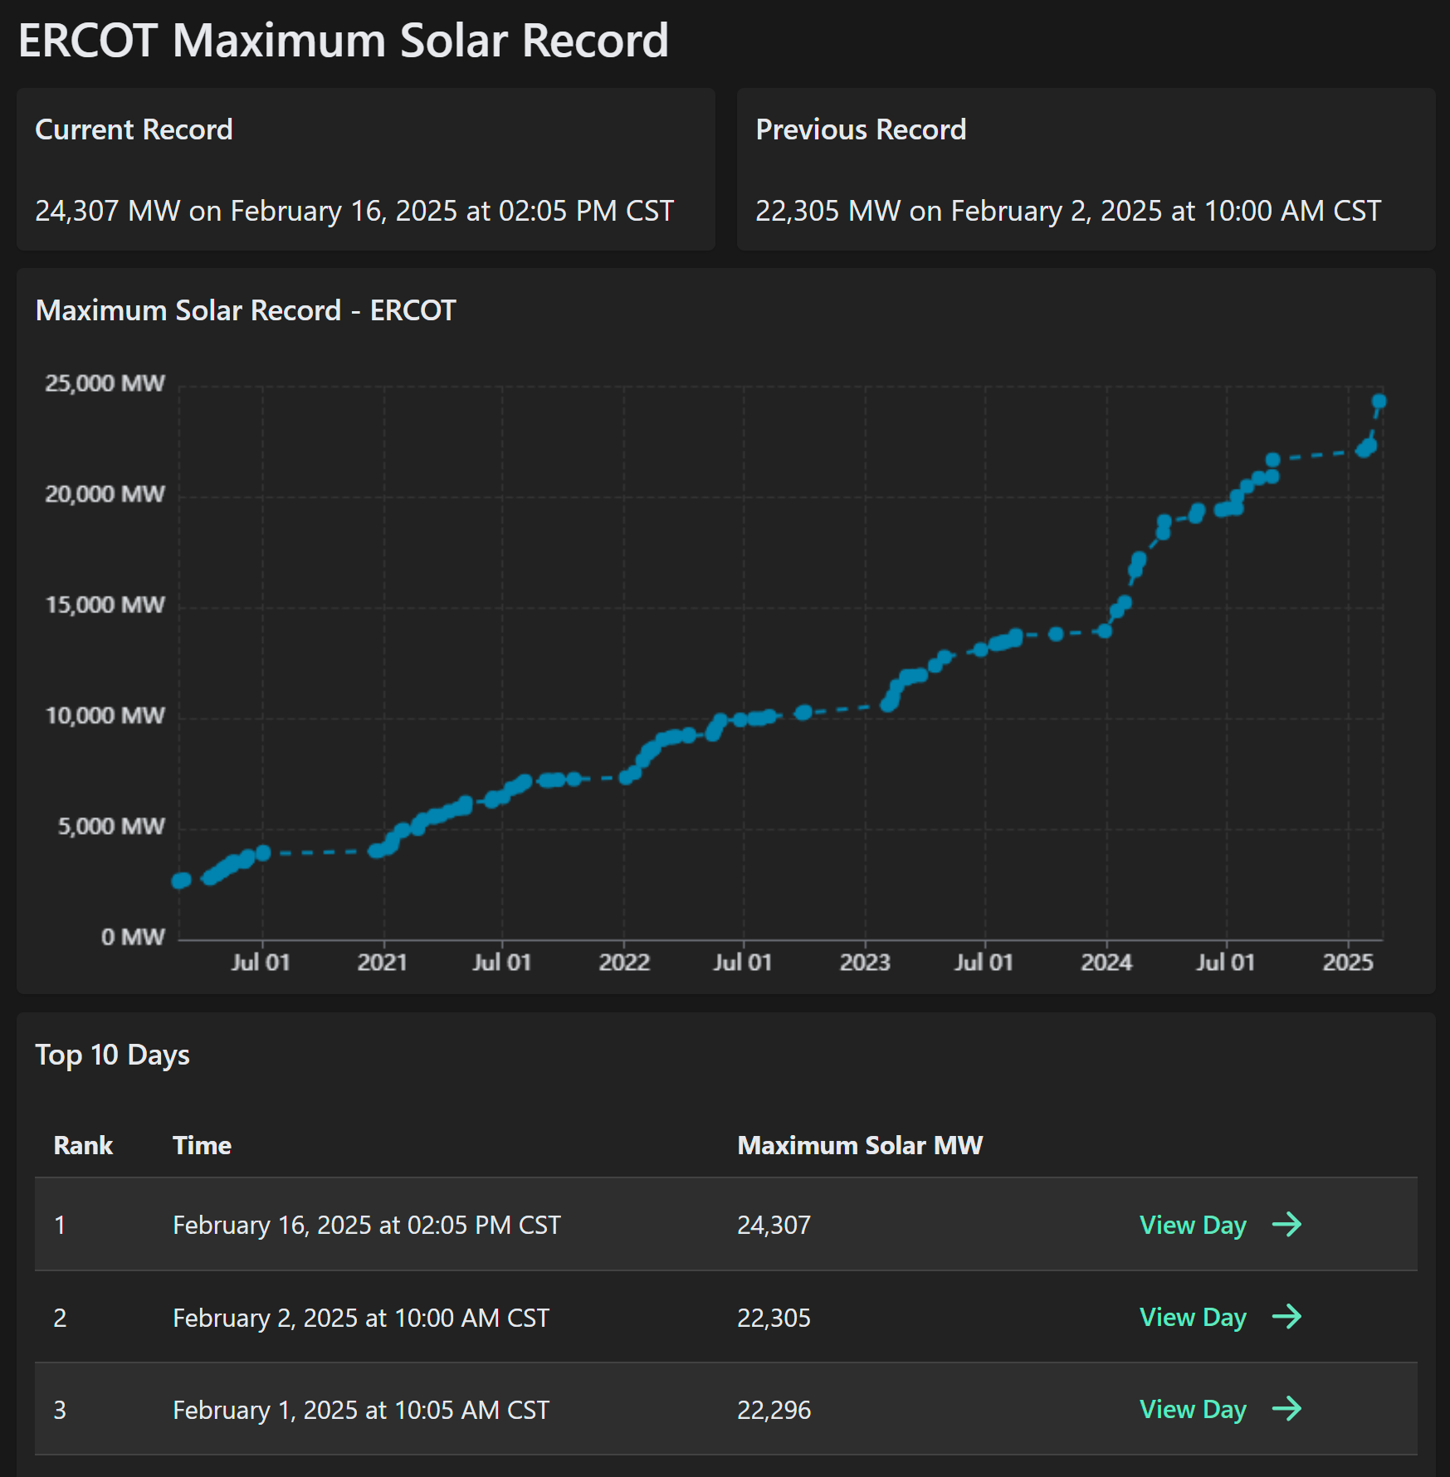
Task: Click the 0 MW y-axis label
Action: (x=133, y=937)
